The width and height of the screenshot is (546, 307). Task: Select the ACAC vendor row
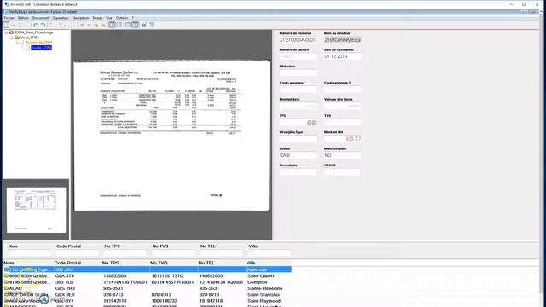[x=148, y=288]
